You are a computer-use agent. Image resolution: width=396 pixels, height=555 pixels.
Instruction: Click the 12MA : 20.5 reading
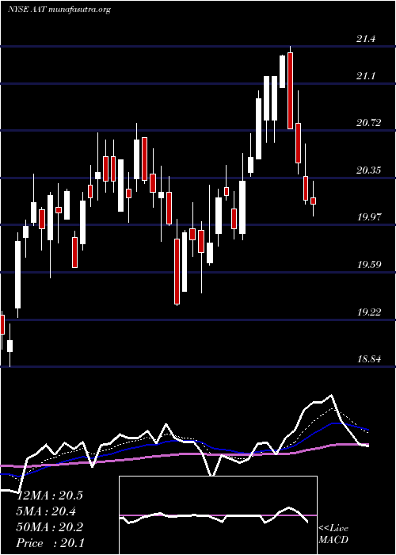50,496
